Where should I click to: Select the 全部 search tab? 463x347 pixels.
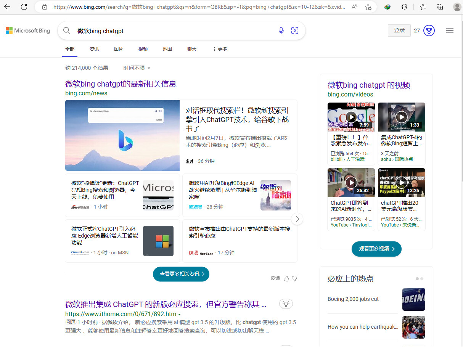(x=70, y=49)
